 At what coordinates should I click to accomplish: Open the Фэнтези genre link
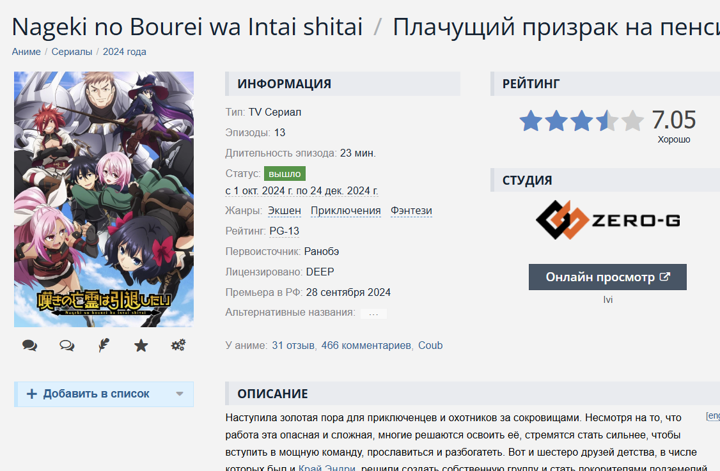click(x=411, y=211)
